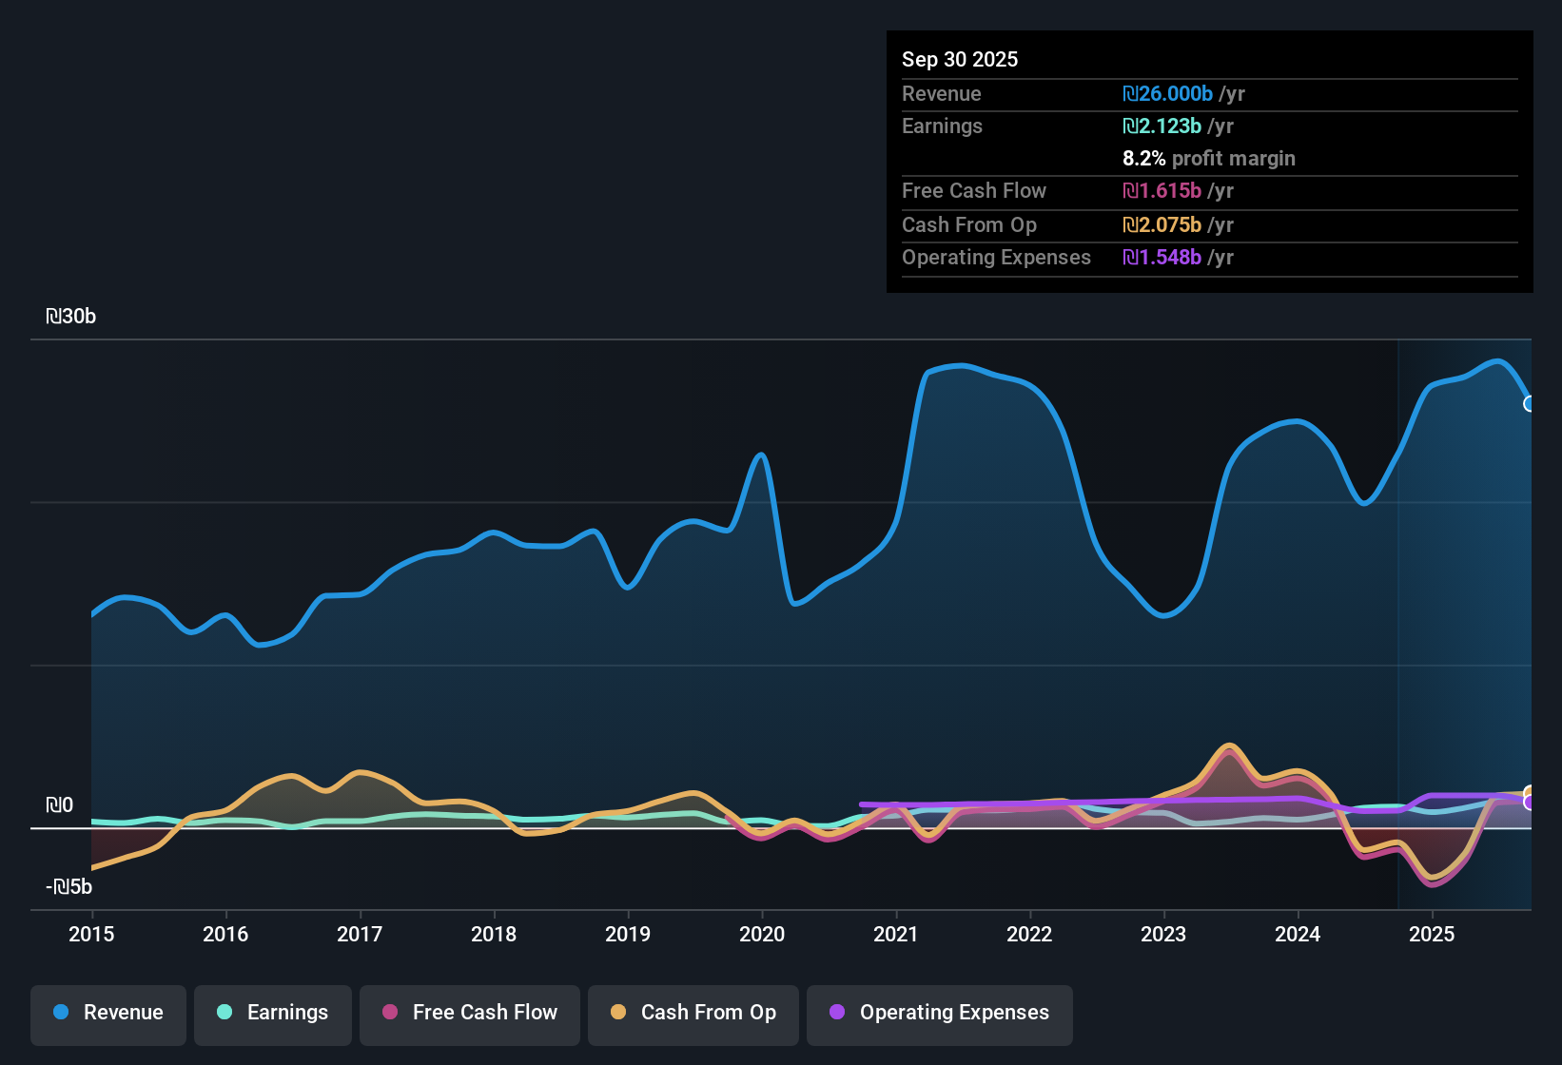
Task: Click the Sep 30 2025 tooltip header
Action: 960,59
